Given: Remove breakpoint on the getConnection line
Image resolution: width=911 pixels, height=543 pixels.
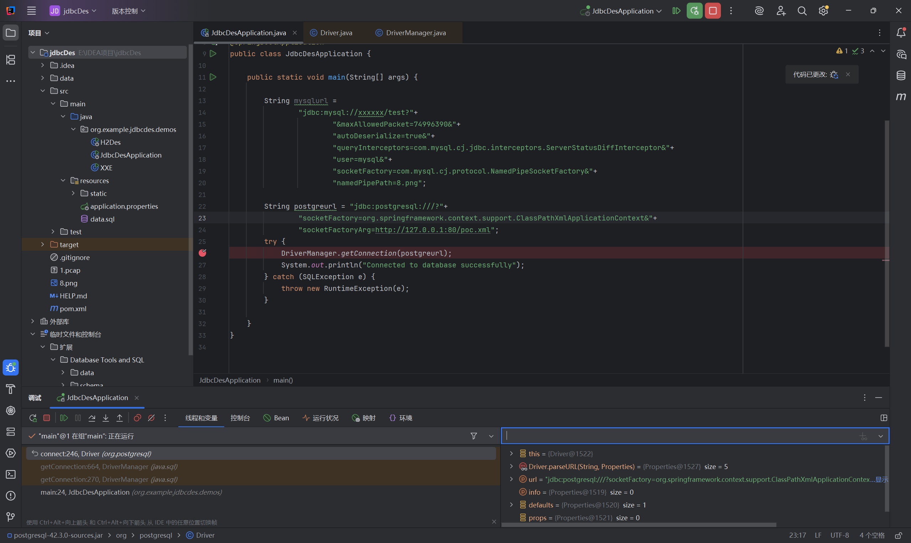Looking at the screenshot, I should click(x=203, y=253).
